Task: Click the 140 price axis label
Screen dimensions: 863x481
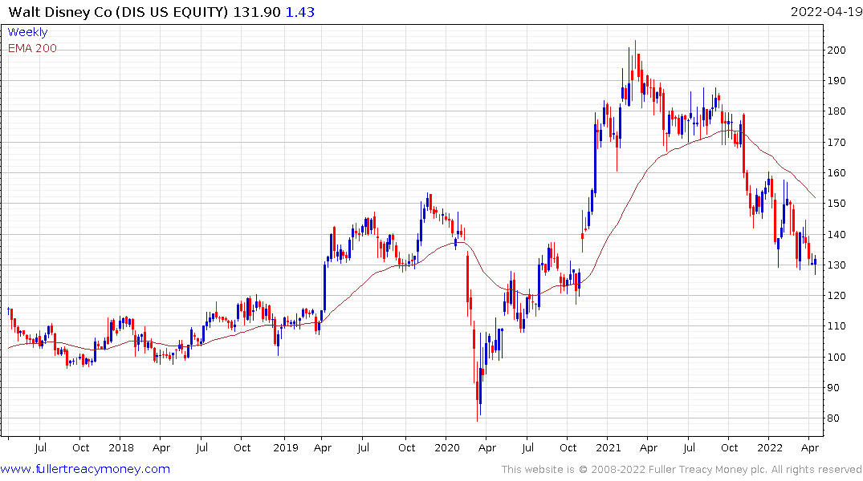Action: [837, 234]
